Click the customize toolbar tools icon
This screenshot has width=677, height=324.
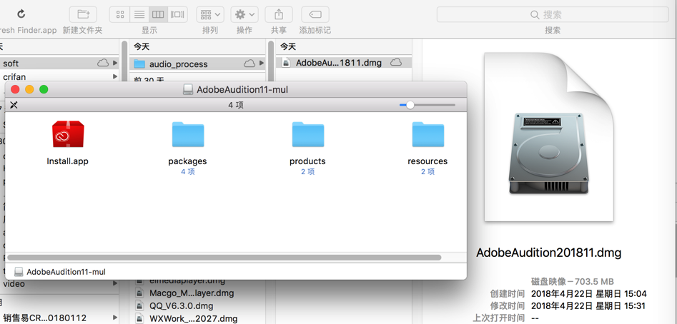pos(14,105)
